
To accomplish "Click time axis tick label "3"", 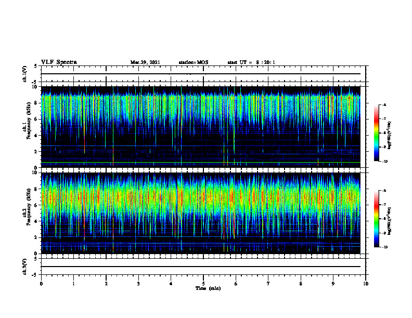I will pos(138,284).
